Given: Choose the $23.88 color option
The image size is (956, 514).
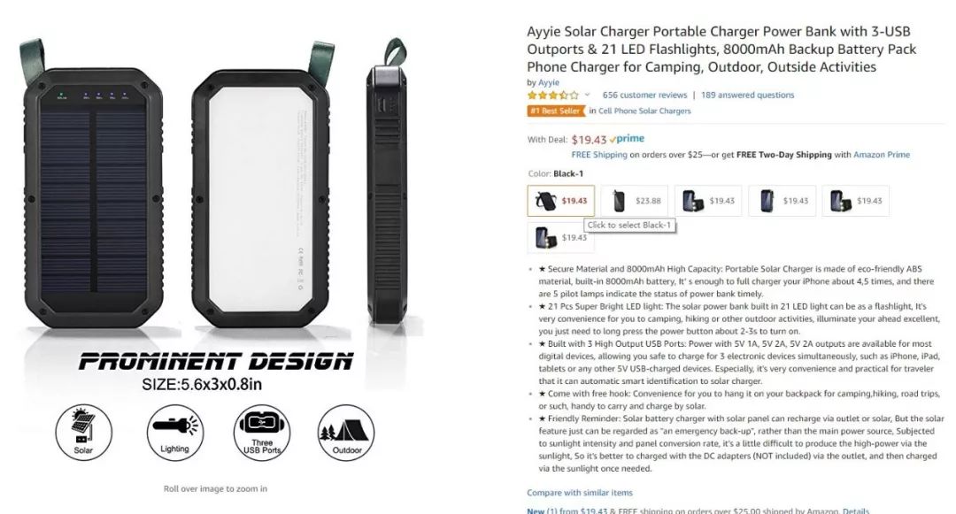Looking at the screenshot, I should click(x=635, y=200).
